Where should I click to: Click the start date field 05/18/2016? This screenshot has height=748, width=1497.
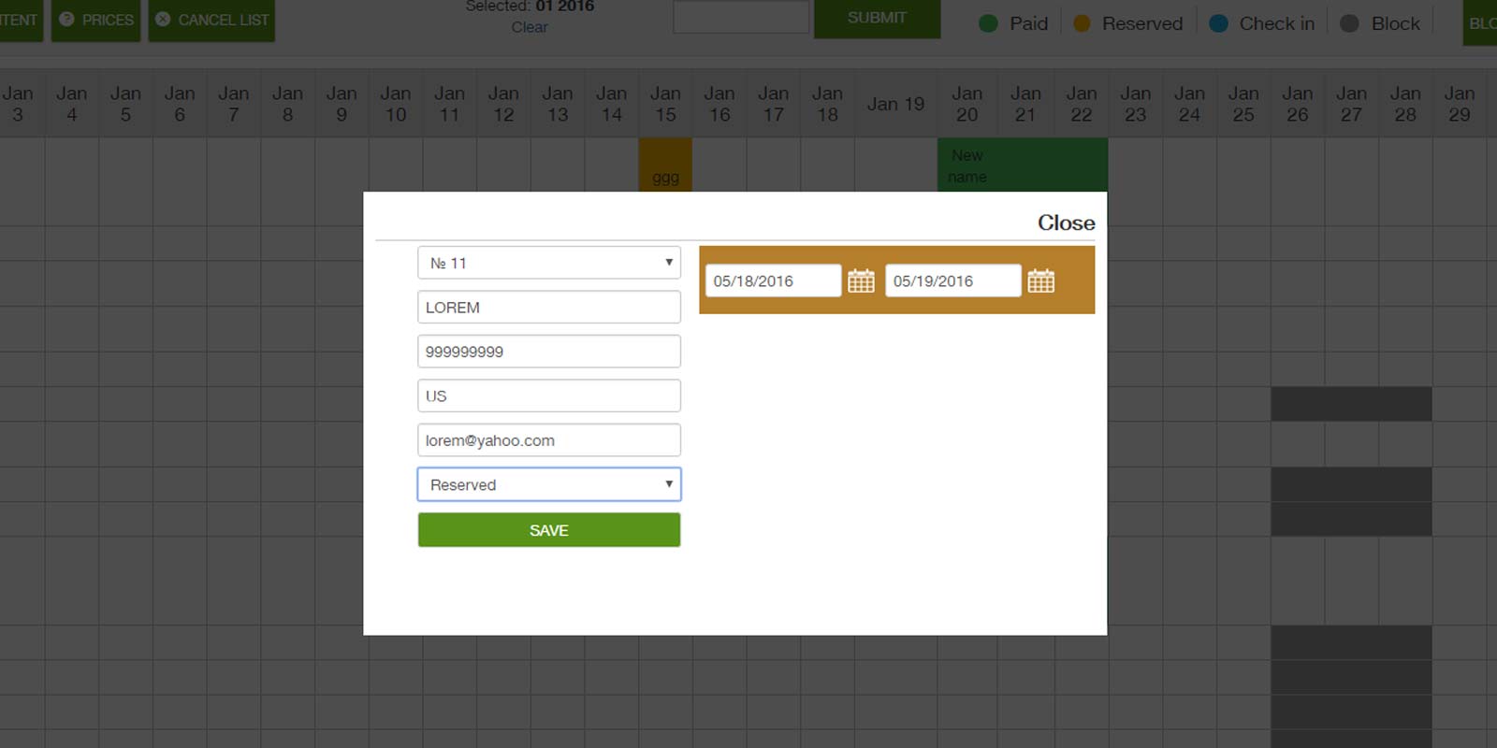[x=773, y=280]
